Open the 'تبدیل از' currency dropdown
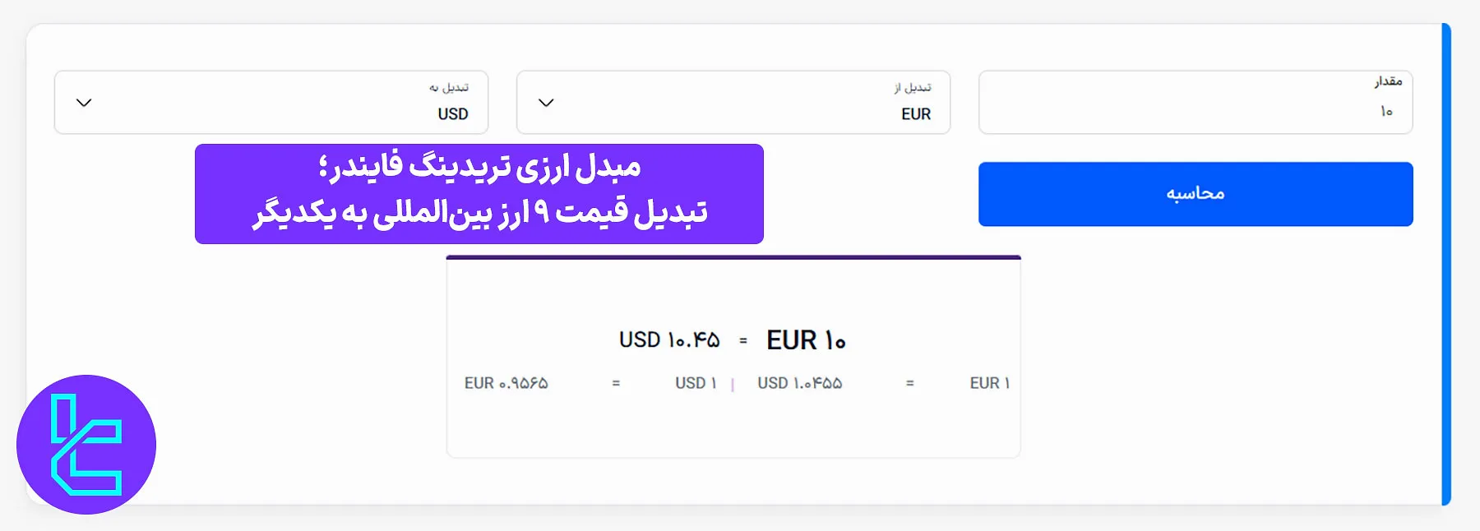1480x531 pixels. pos(733,102)
